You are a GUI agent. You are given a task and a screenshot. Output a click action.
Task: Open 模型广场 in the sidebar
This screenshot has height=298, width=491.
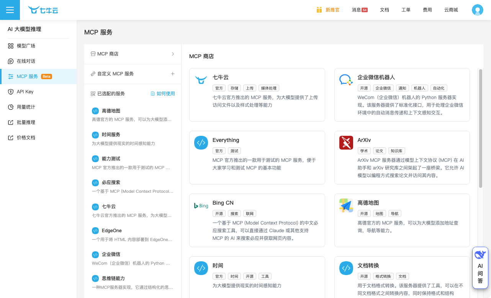coord(38,46)
